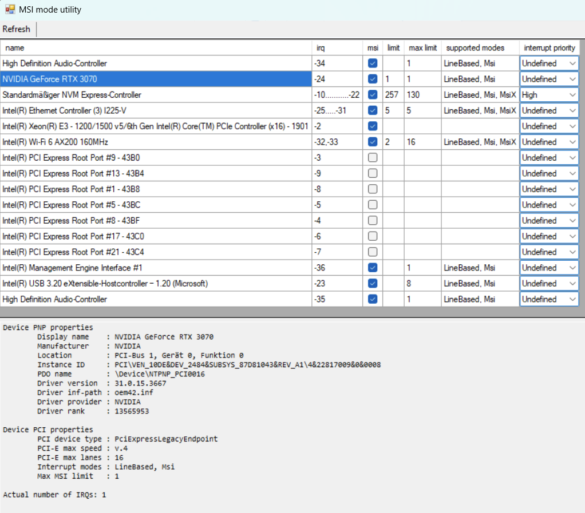
Task: Enable msi for PCI Express Root Port #5
Action: point(372,205)
